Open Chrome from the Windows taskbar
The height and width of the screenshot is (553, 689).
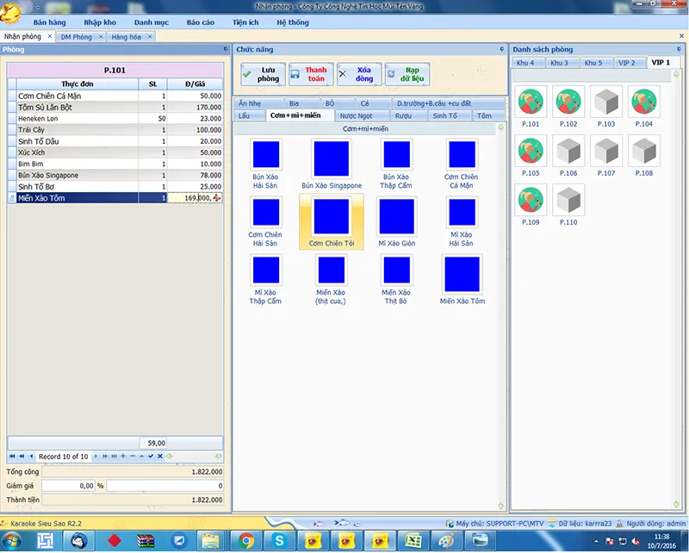pos(246,541)
